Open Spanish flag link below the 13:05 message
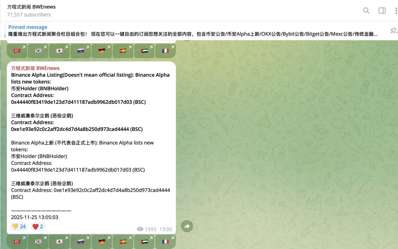 coord(123,242)
